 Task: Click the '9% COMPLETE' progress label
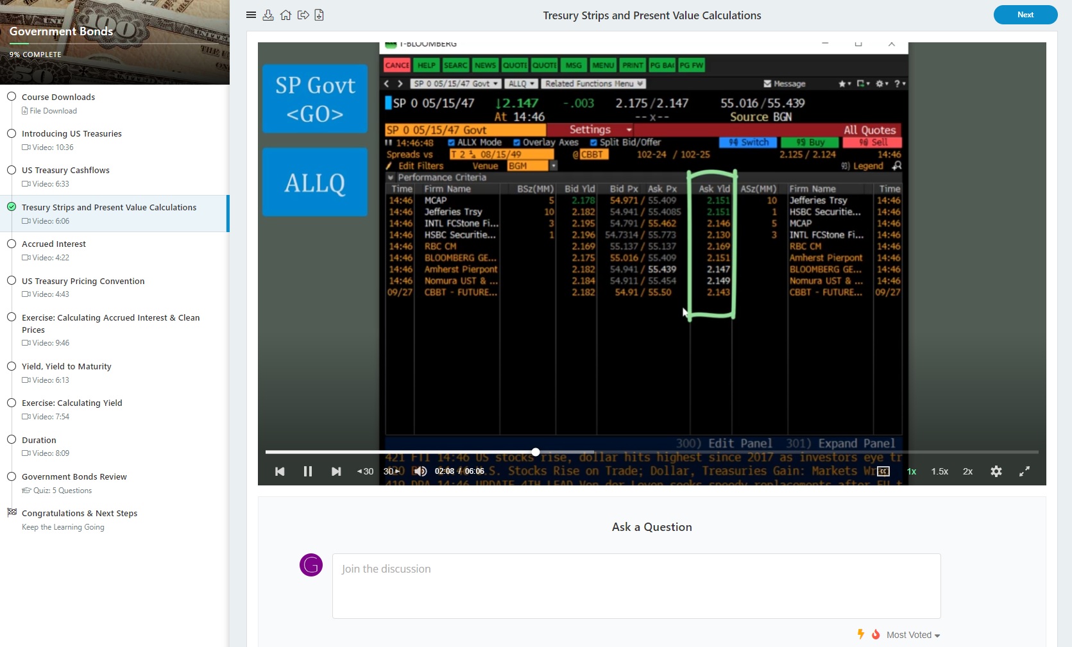click(35, 55)
